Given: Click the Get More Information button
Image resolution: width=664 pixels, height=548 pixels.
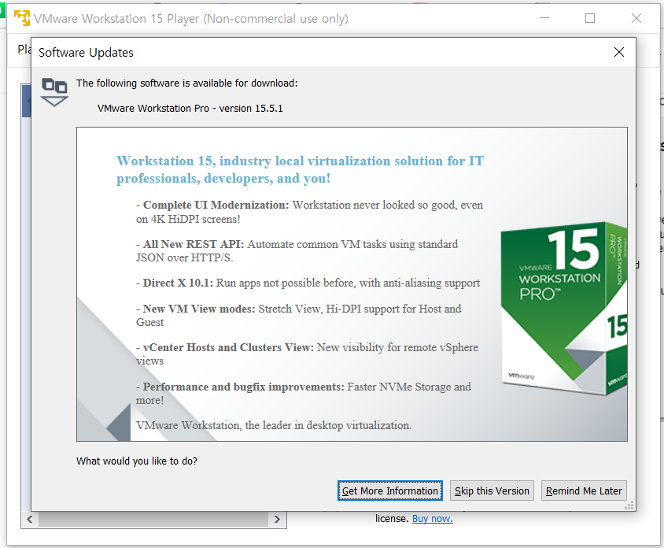Looking at the screenshot, I should (x=389, y=491).
